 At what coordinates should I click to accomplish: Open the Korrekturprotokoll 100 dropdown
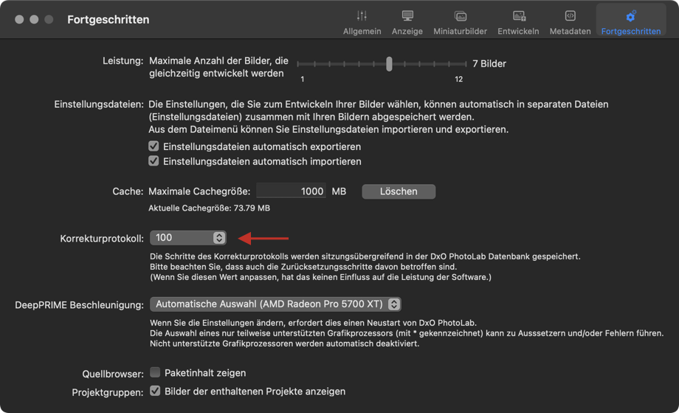[187, 238]
